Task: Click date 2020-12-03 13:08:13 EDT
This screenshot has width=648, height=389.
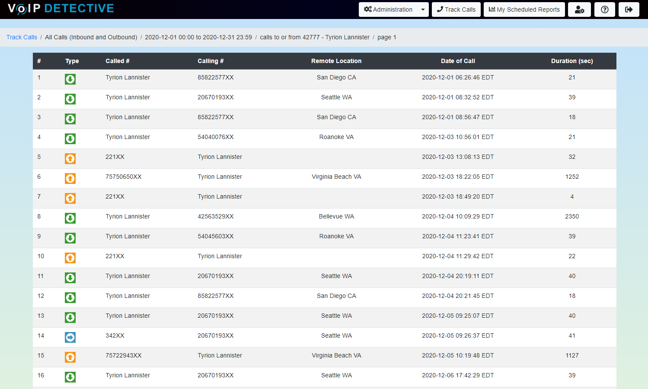Action: pyautogui.click(x=458, y=157)
